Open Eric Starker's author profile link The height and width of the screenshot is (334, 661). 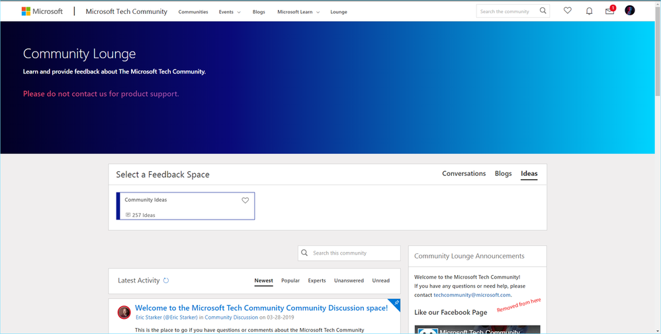pyautogui.click(x=167, y=317)
